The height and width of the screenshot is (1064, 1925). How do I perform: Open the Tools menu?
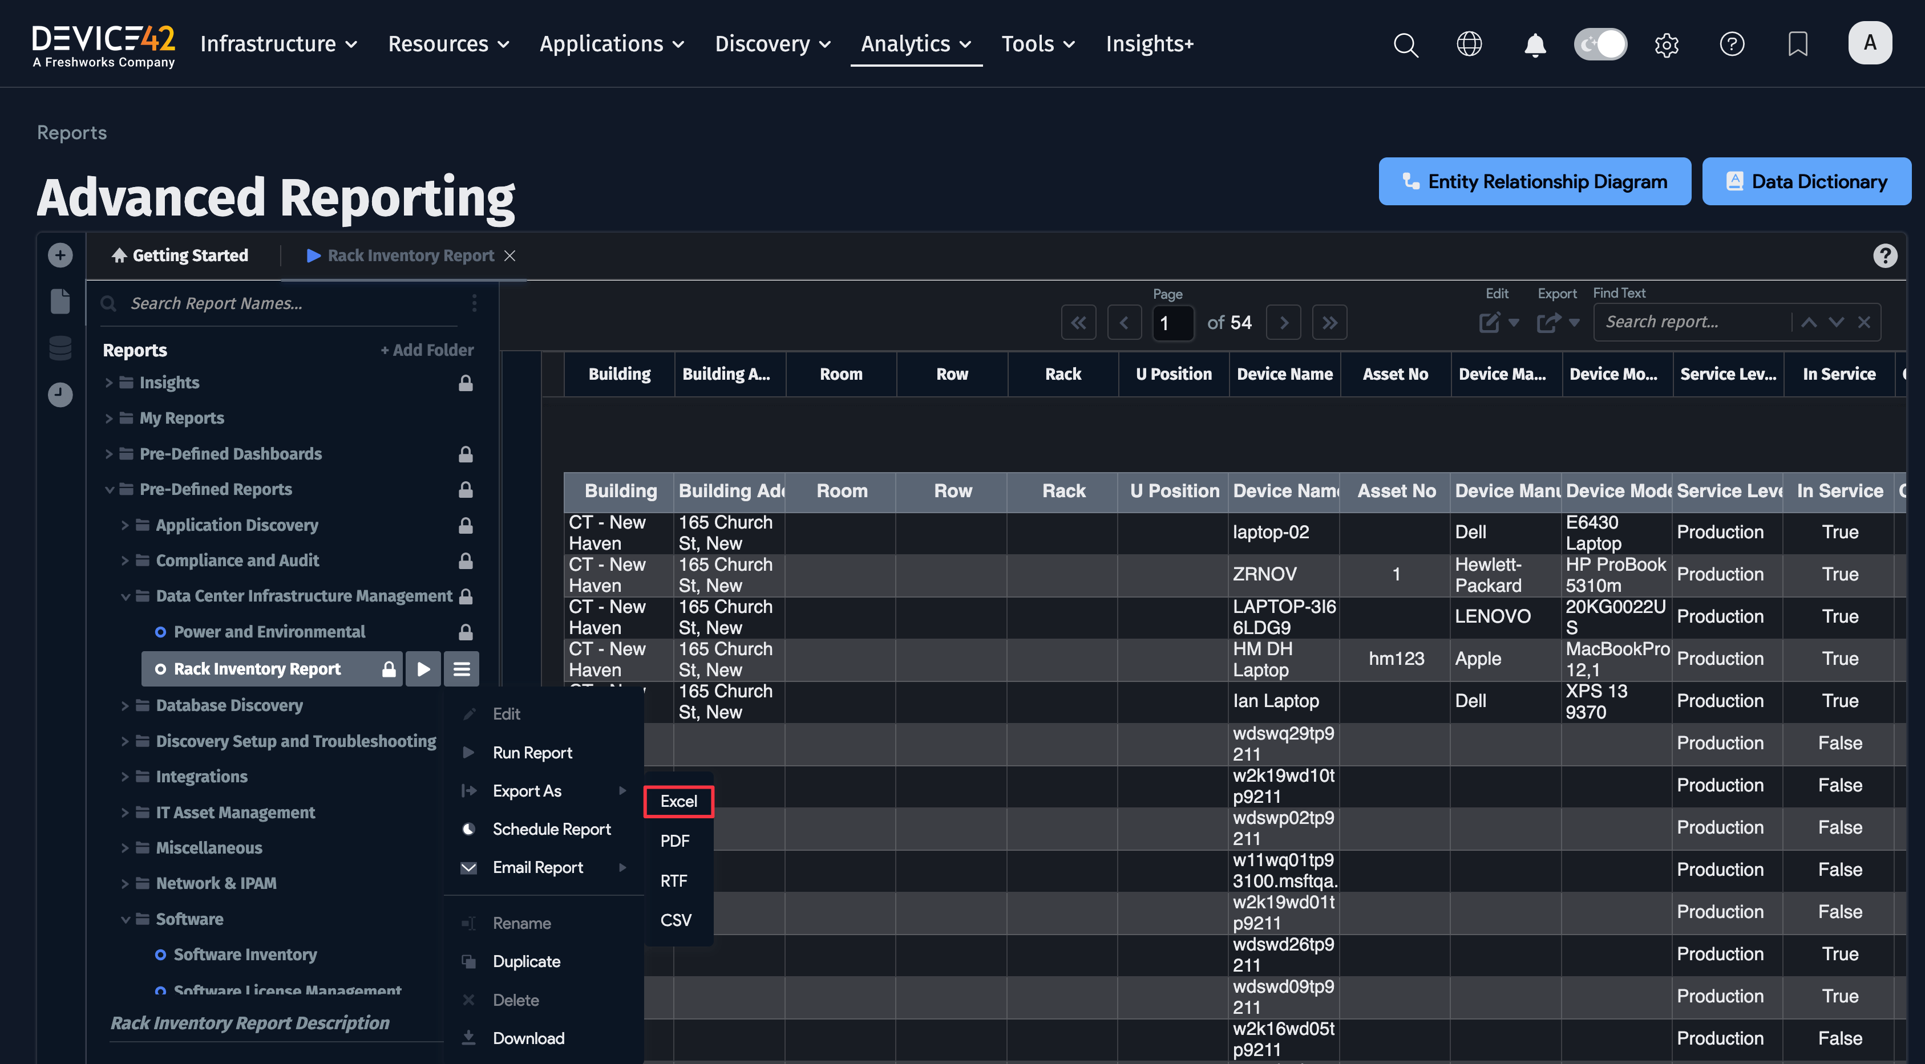pos(1038,44)
